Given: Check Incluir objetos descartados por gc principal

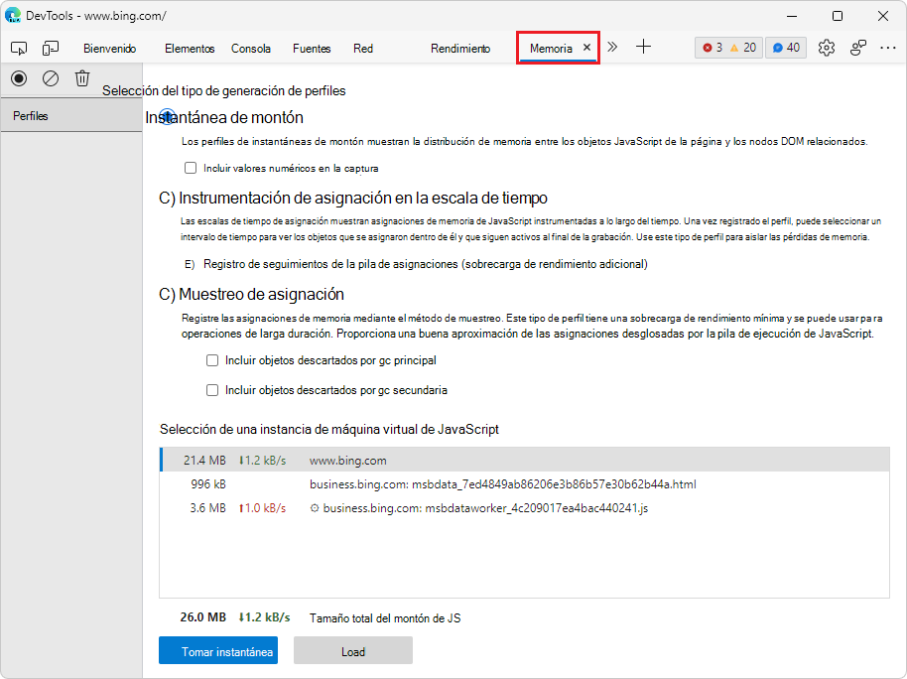Looking at the screenshot, I should click(x=212, y=360).
